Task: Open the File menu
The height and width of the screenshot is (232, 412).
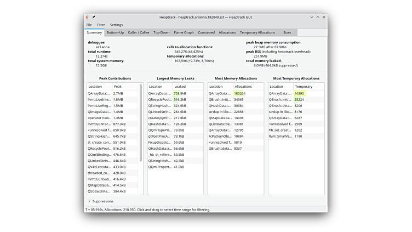Action: tap(89, 25)
